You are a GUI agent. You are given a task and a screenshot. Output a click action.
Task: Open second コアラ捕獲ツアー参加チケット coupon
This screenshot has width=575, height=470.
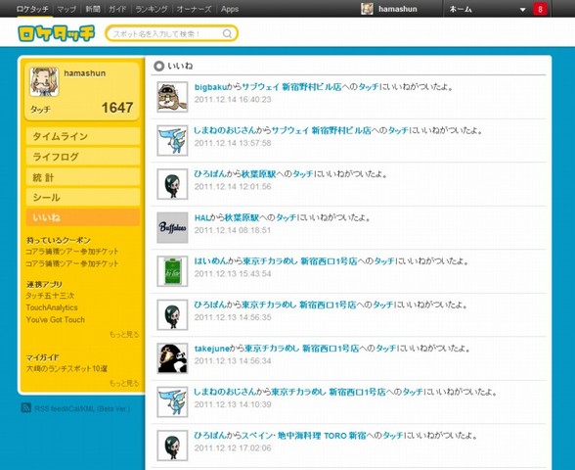pyautogui.click(x=72, y=263)
